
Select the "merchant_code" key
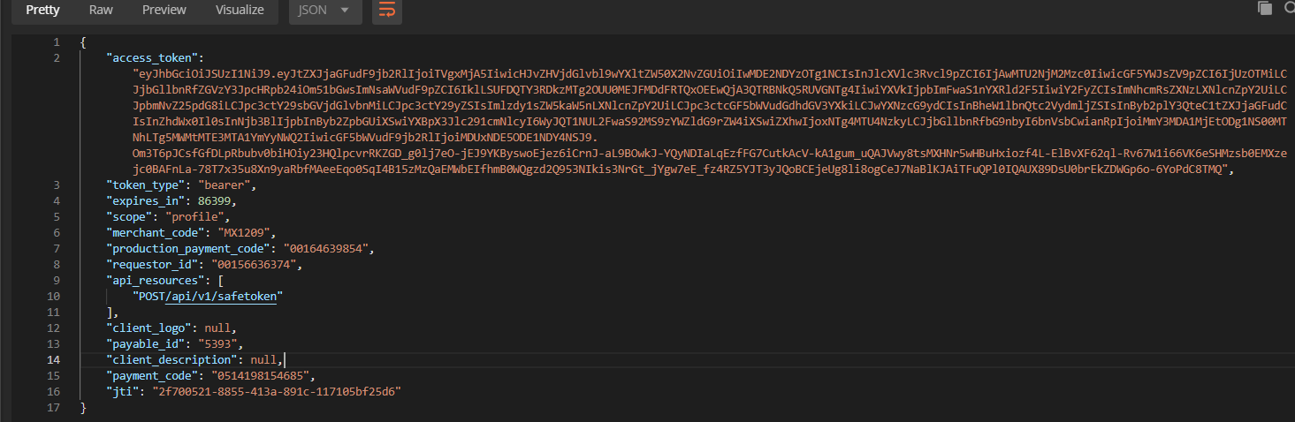click(x=157, y=233)
